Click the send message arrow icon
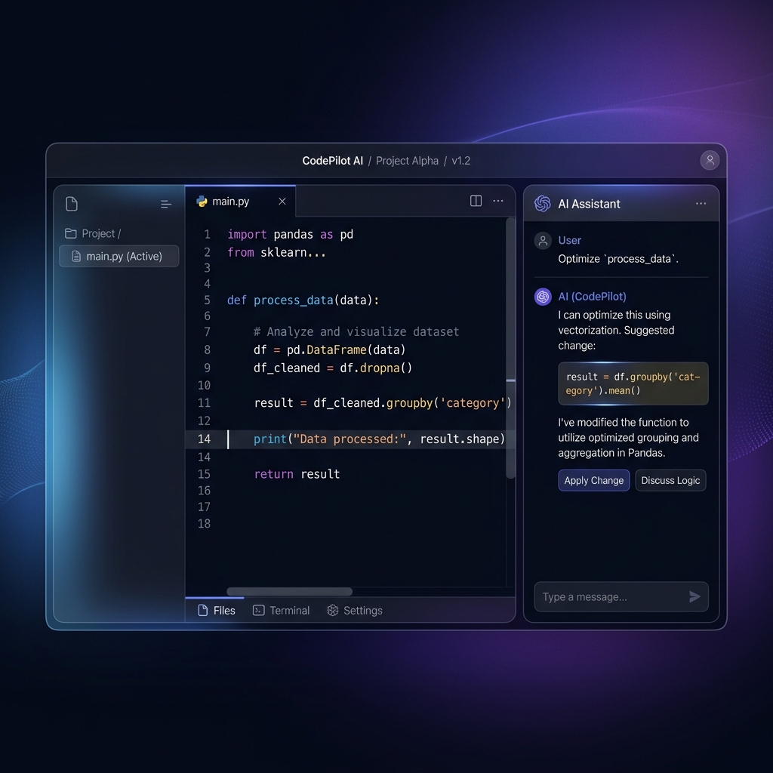 pyautogui.click(x=694, y=596)
